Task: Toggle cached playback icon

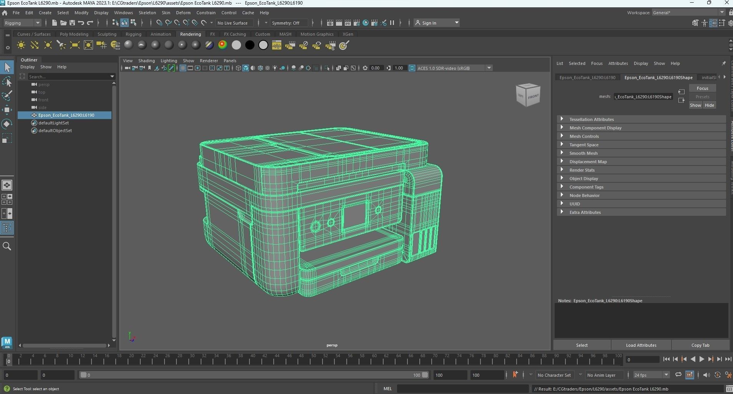Action: coord(690,375)
